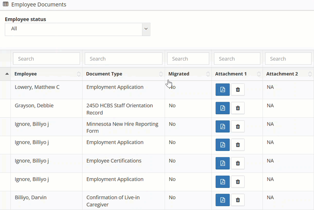Open PDF for Grayson, Debbie's orientation record

click(x=222, y=108)
